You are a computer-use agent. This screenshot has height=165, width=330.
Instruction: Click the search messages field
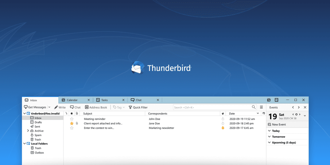pos(212,107)
